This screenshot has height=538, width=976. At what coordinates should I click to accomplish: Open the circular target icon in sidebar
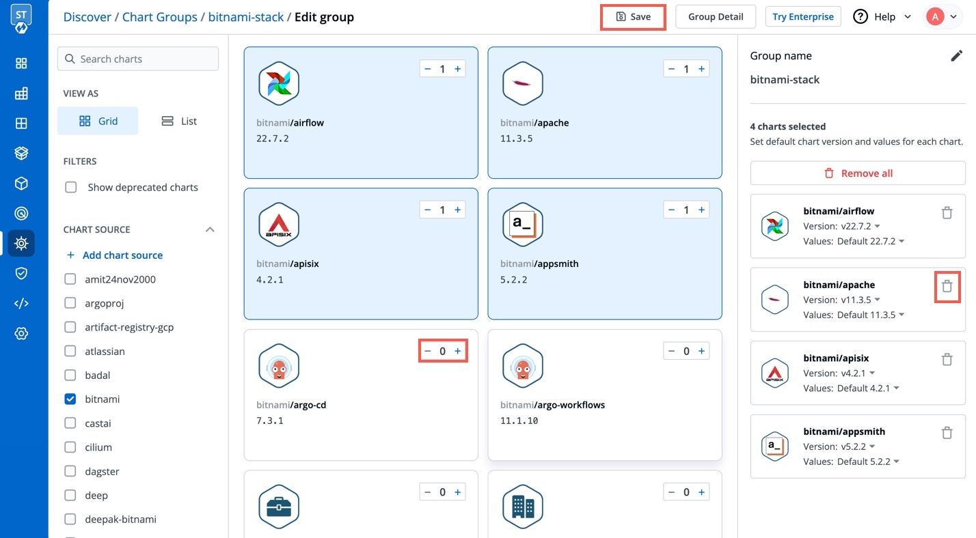point(21,214)
